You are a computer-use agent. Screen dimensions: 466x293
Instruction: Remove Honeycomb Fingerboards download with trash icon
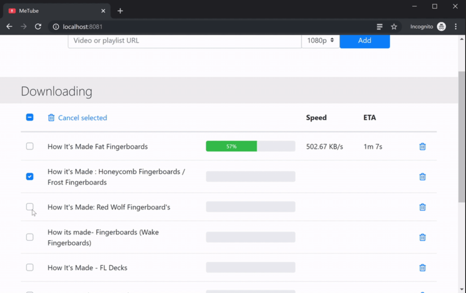pyautogui.click(x=422, y=177)
